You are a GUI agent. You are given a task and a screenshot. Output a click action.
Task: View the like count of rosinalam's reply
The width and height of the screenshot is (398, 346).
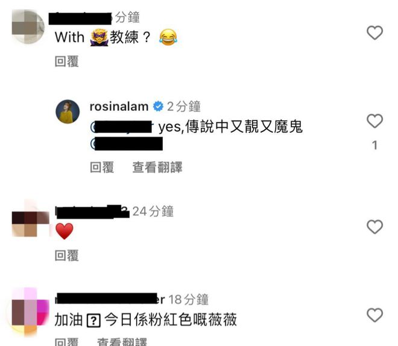tap(374, 145)
